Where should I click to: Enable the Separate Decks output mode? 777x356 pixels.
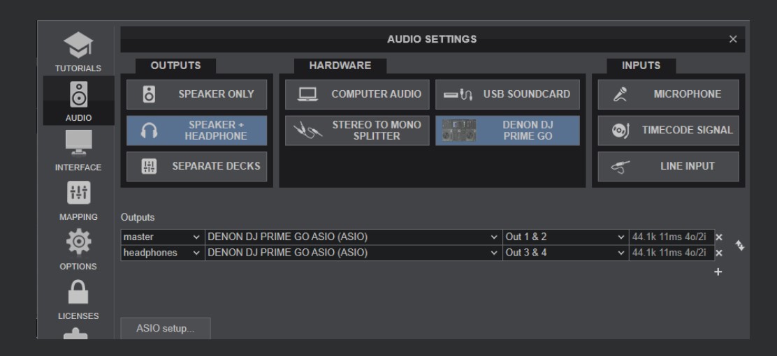coord(196,167)
